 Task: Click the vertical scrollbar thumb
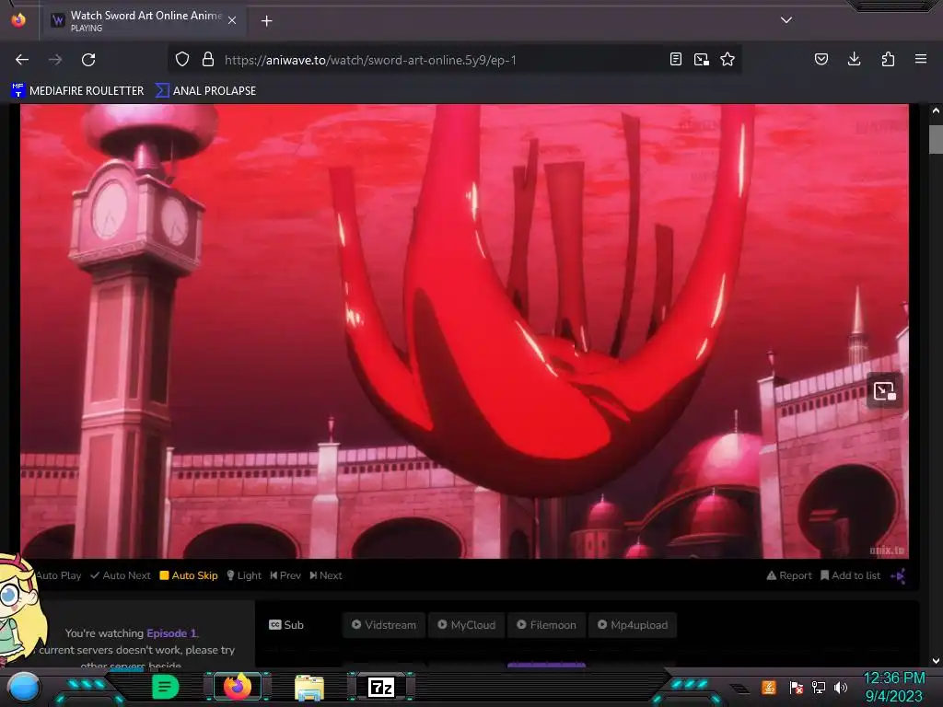pyautogui.click(x=936, y=140)
